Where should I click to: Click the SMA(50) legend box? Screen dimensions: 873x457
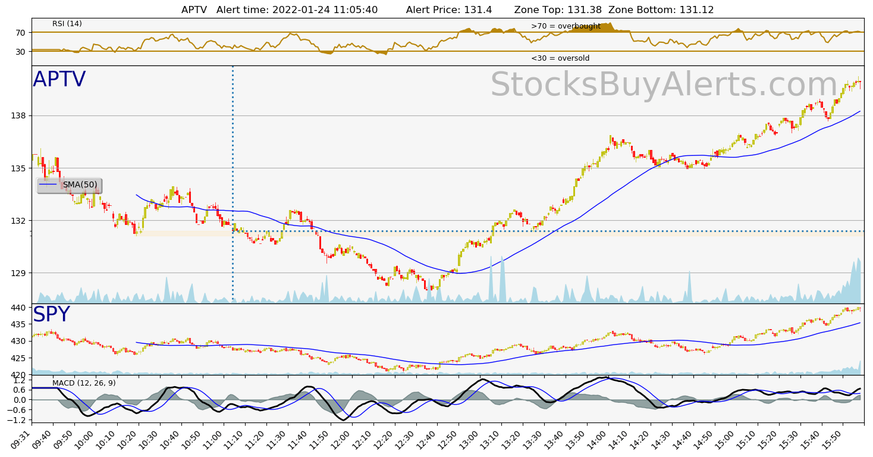pyautogui.click(x=69, y=186)
